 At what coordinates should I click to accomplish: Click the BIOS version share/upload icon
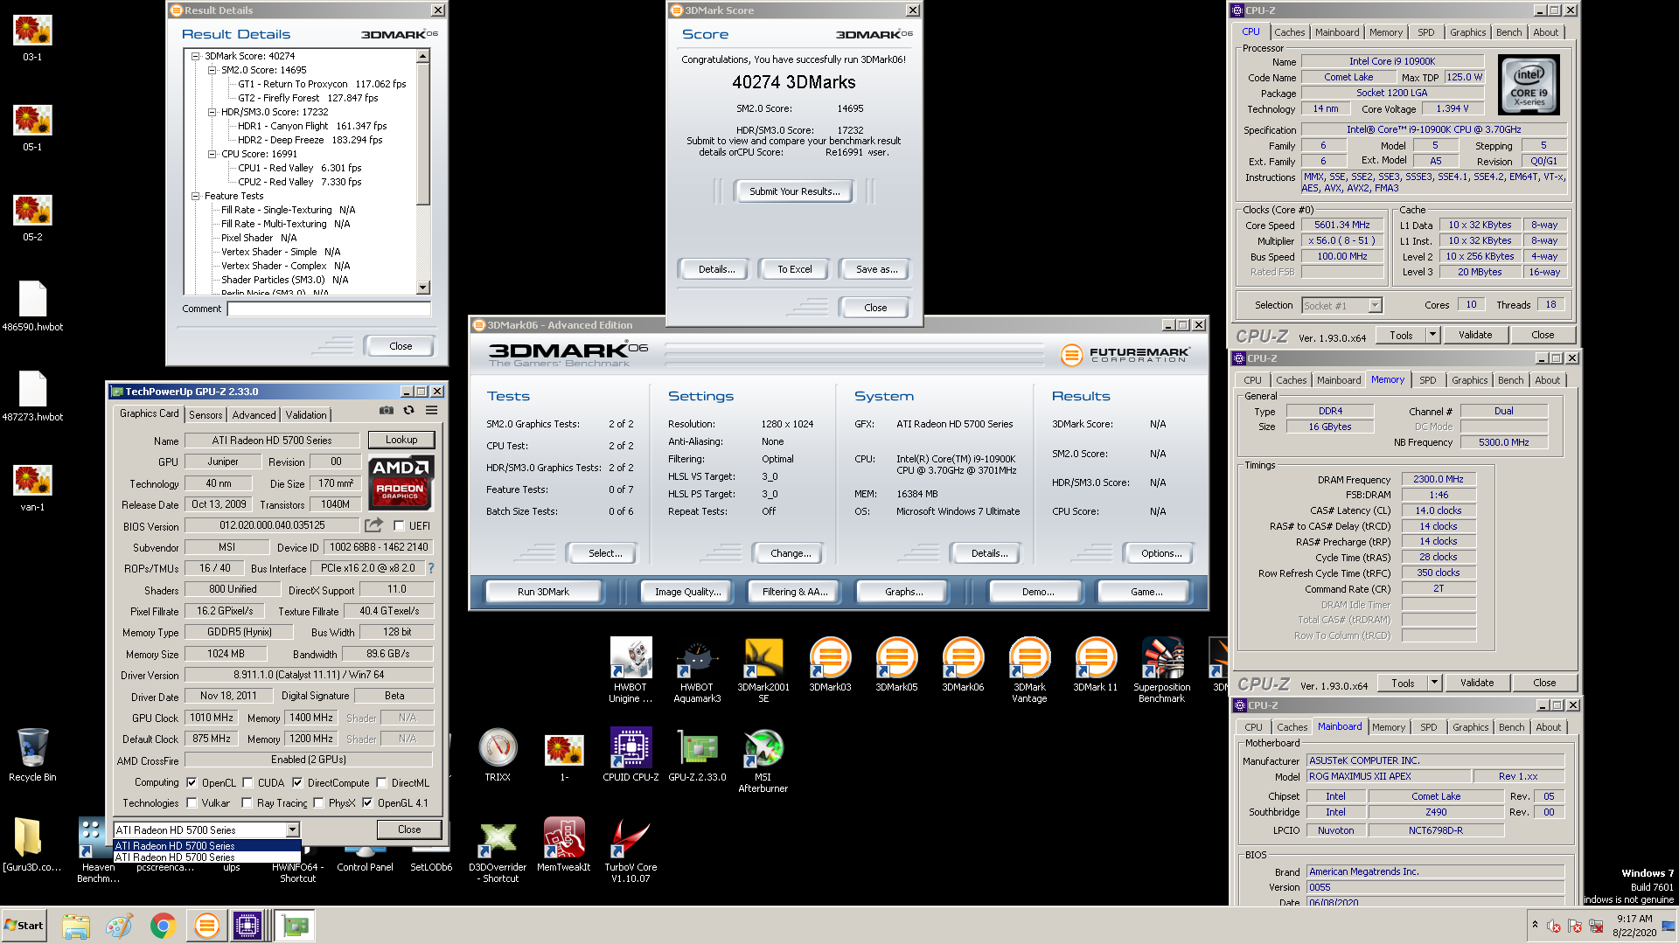pos(373,525)
